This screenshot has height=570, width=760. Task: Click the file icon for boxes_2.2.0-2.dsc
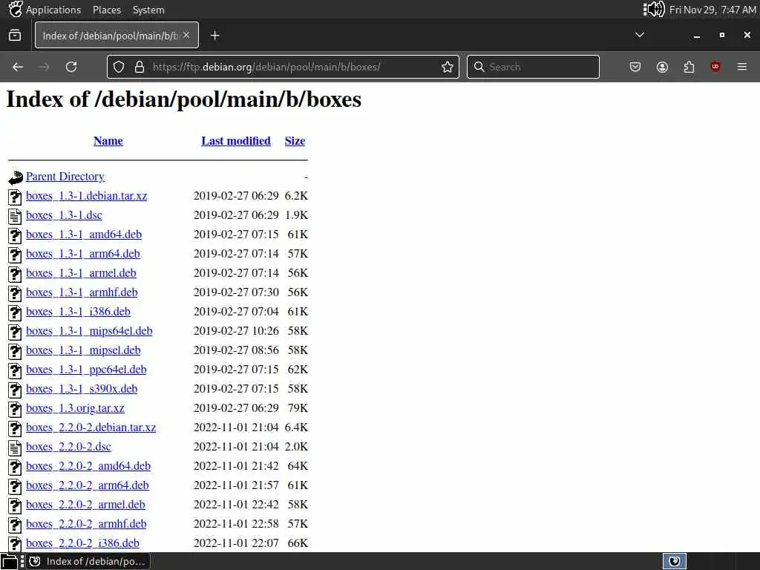click(15, 448)
